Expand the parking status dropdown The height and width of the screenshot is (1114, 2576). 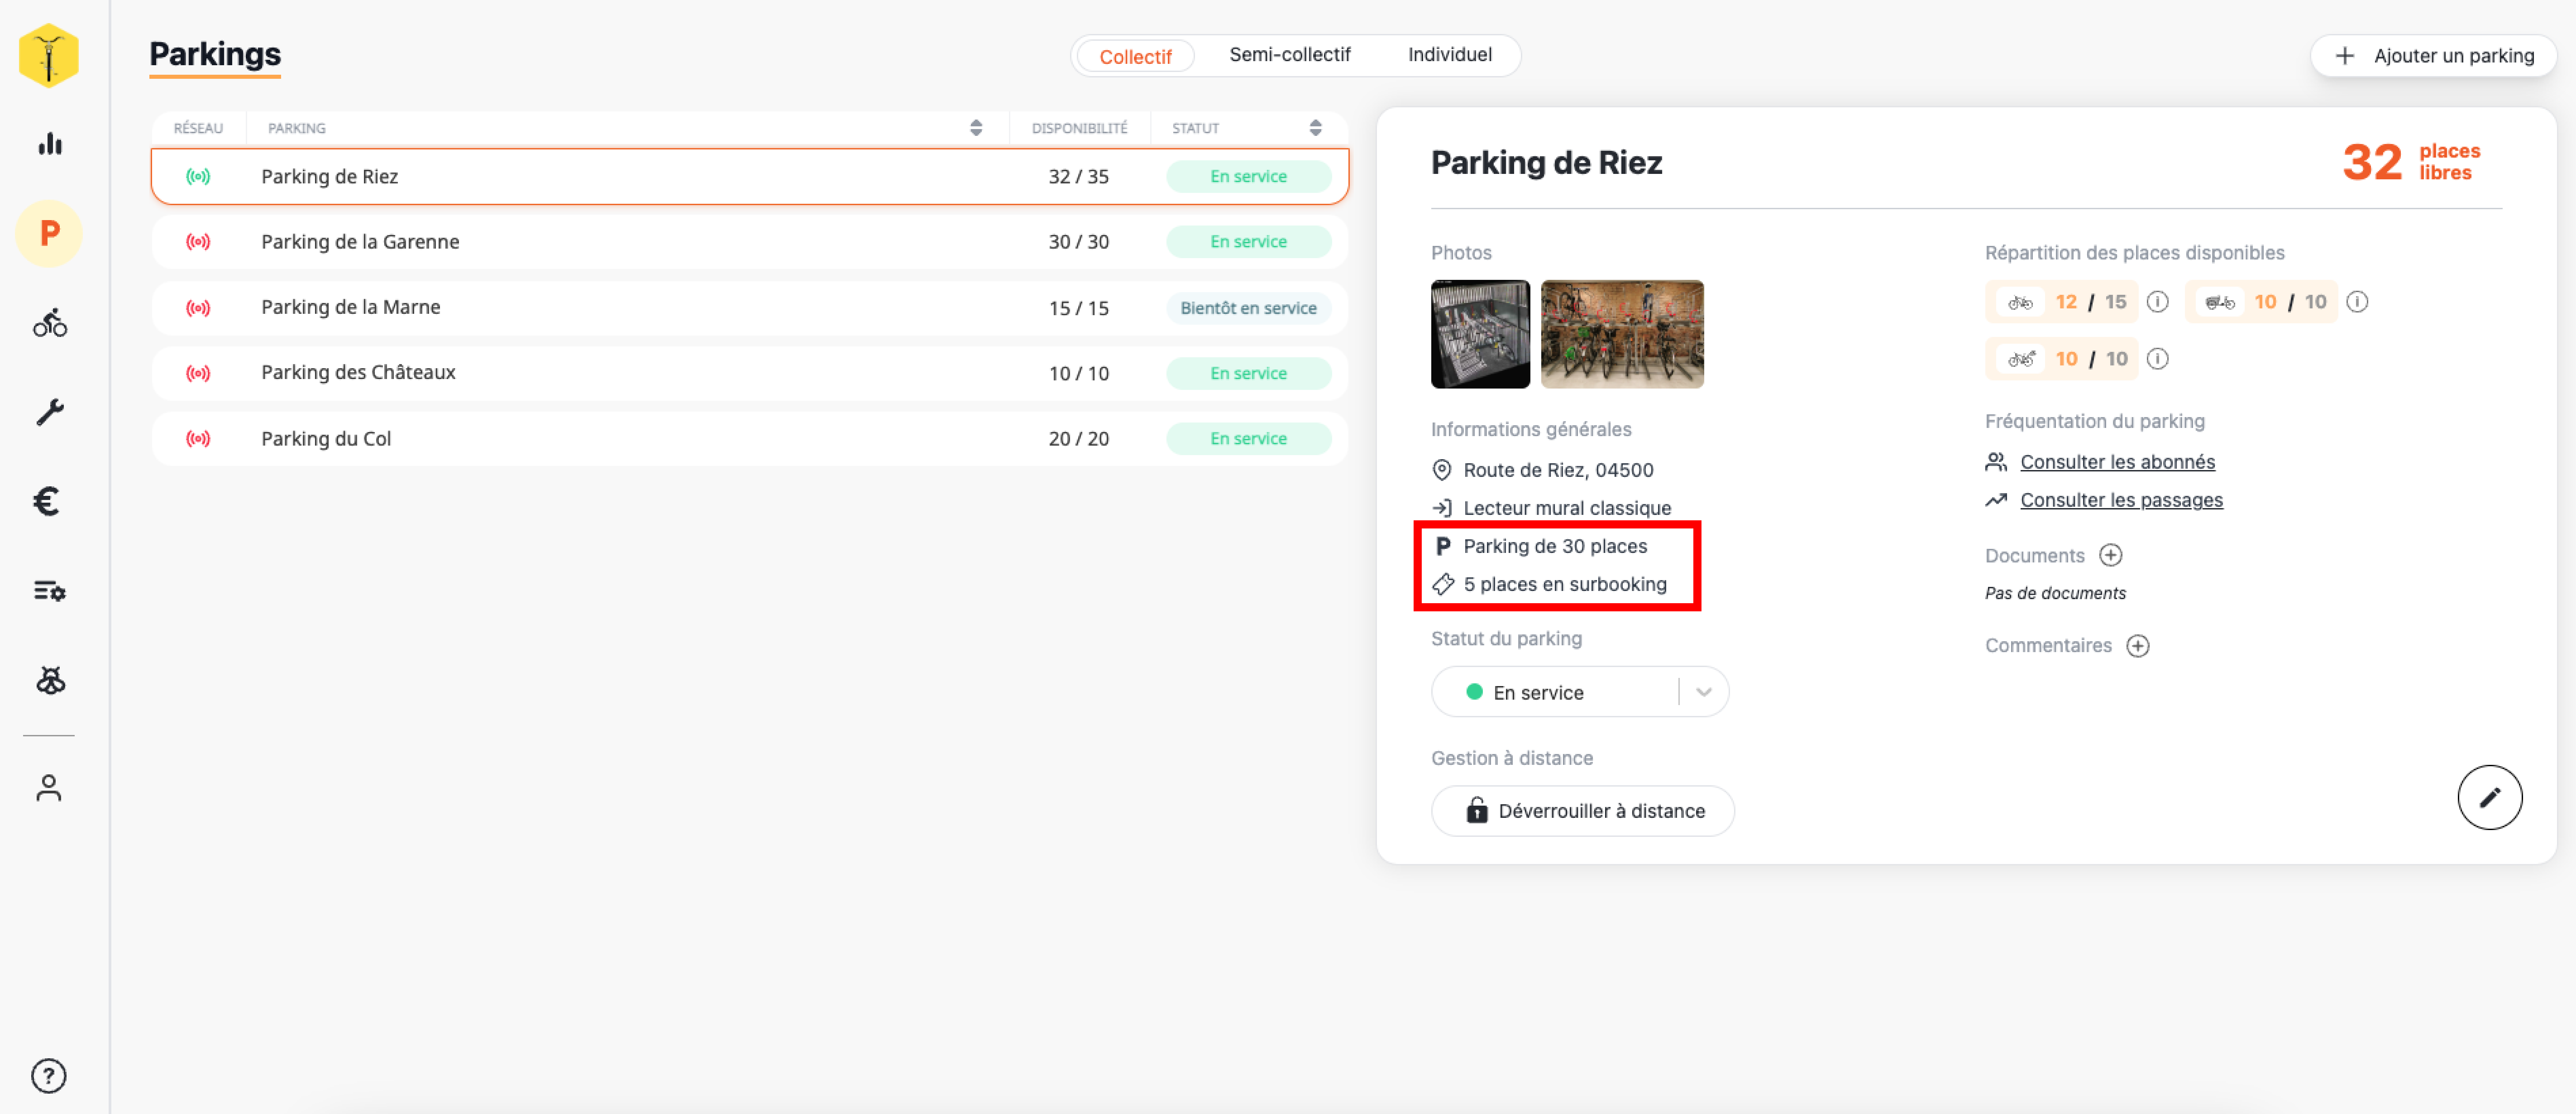(1703, 692)
